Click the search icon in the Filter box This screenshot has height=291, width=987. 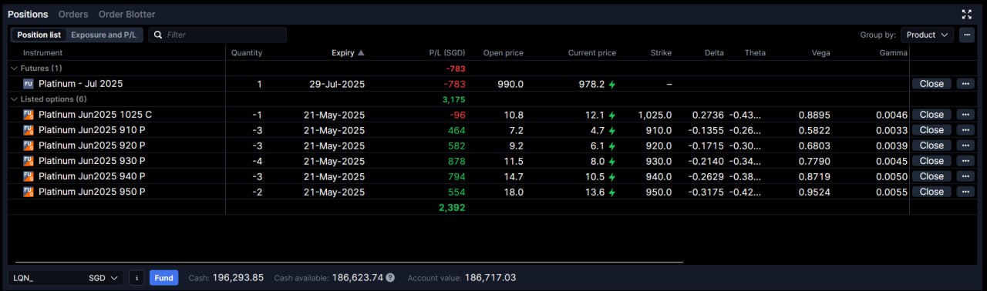[158, 35]
